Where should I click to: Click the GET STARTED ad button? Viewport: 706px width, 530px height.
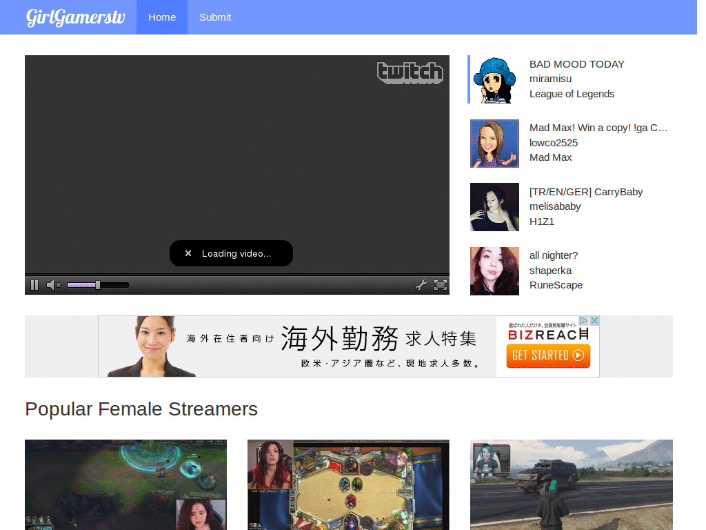(x=548, y=355)
